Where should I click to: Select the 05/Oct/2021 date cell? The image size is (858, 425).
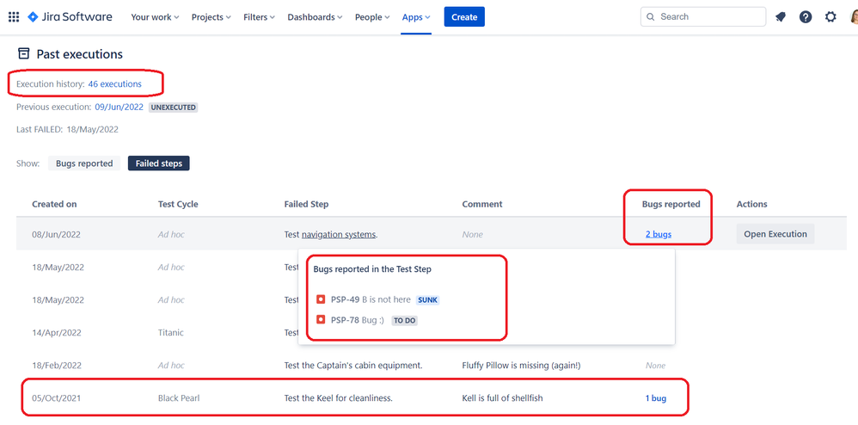[56, 398]
